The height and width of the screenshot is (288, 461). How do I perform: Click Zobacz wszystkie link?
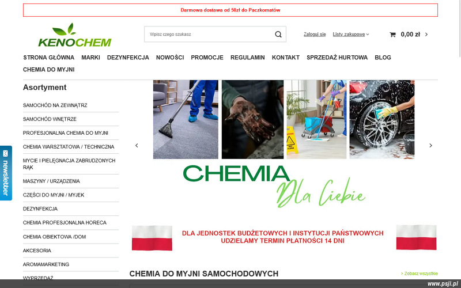coord(420,274)
